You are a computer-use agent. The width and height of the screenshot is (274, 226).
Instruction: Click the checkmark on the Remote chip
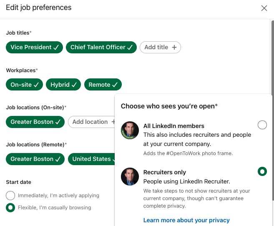[x=115, y=85]
